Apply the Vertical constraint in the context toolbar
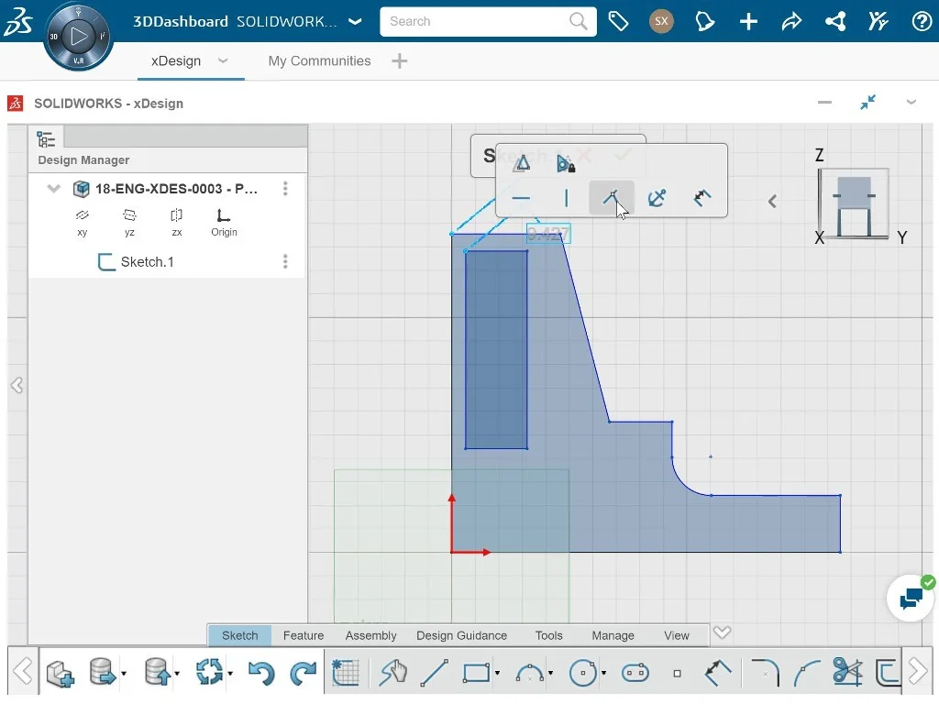939x704 pixels. coord(566,197)
